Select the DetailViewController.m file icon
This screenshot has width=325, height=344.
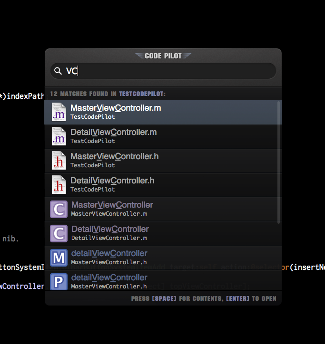[x=59, y=136]
